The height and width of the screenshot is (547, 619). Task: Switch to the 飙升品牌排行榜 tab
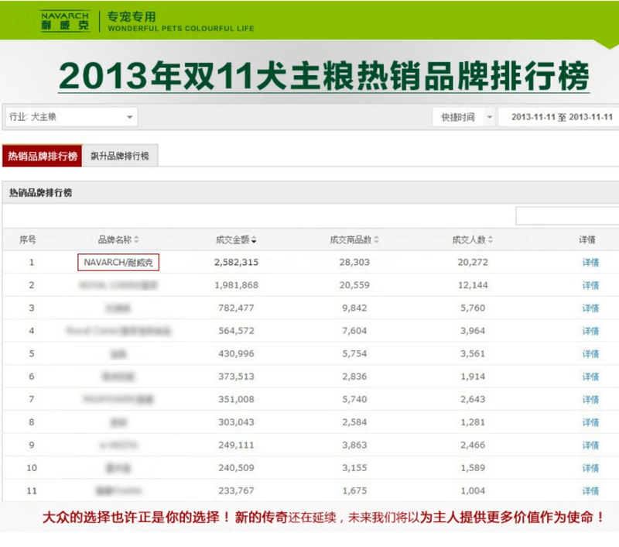click(x=120, y=156)
